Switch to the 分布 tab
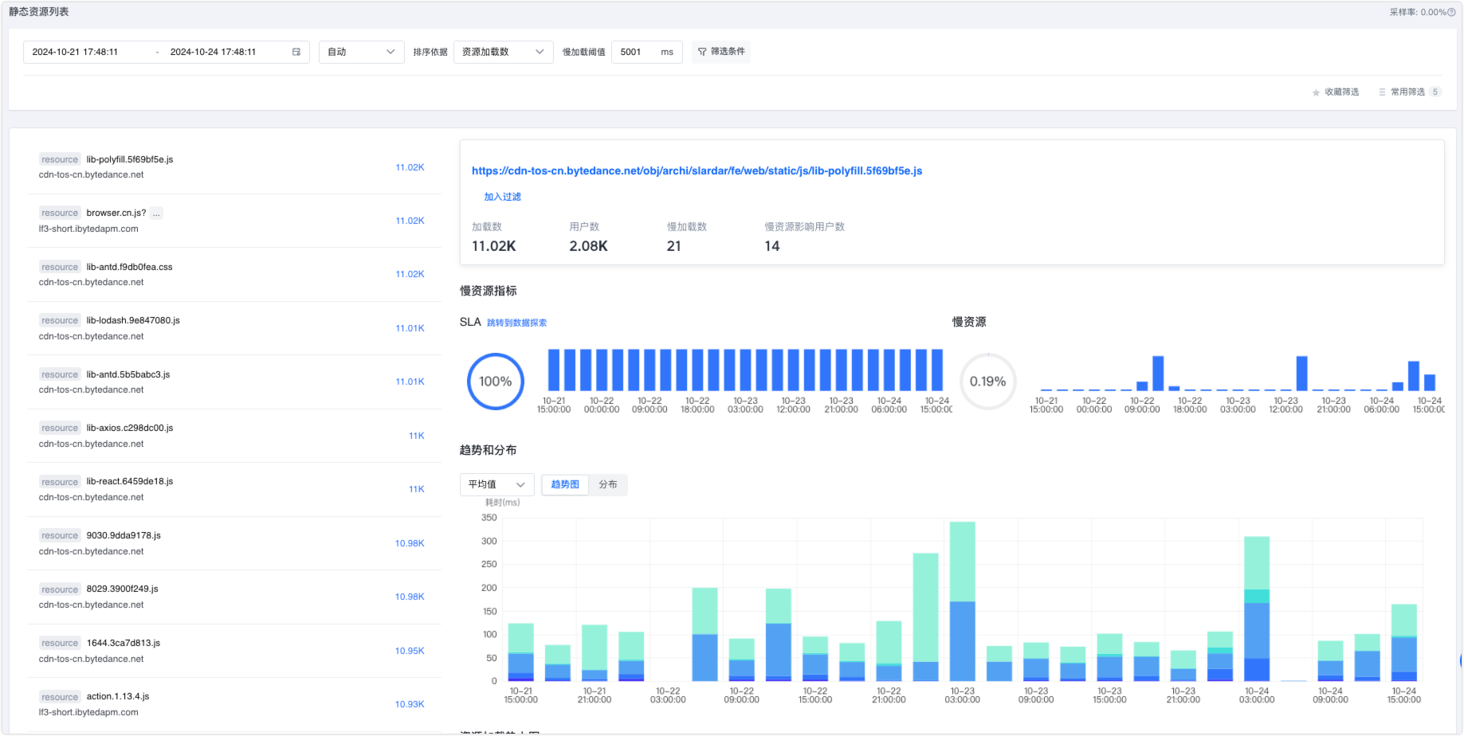This screenshot has width=1464, height=736. [608, 484]
